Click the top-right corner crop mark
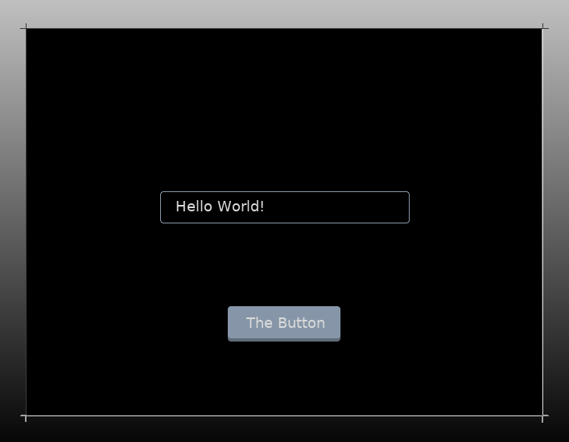The width and height of the screenshot is (569, 442). click(543, 28)
